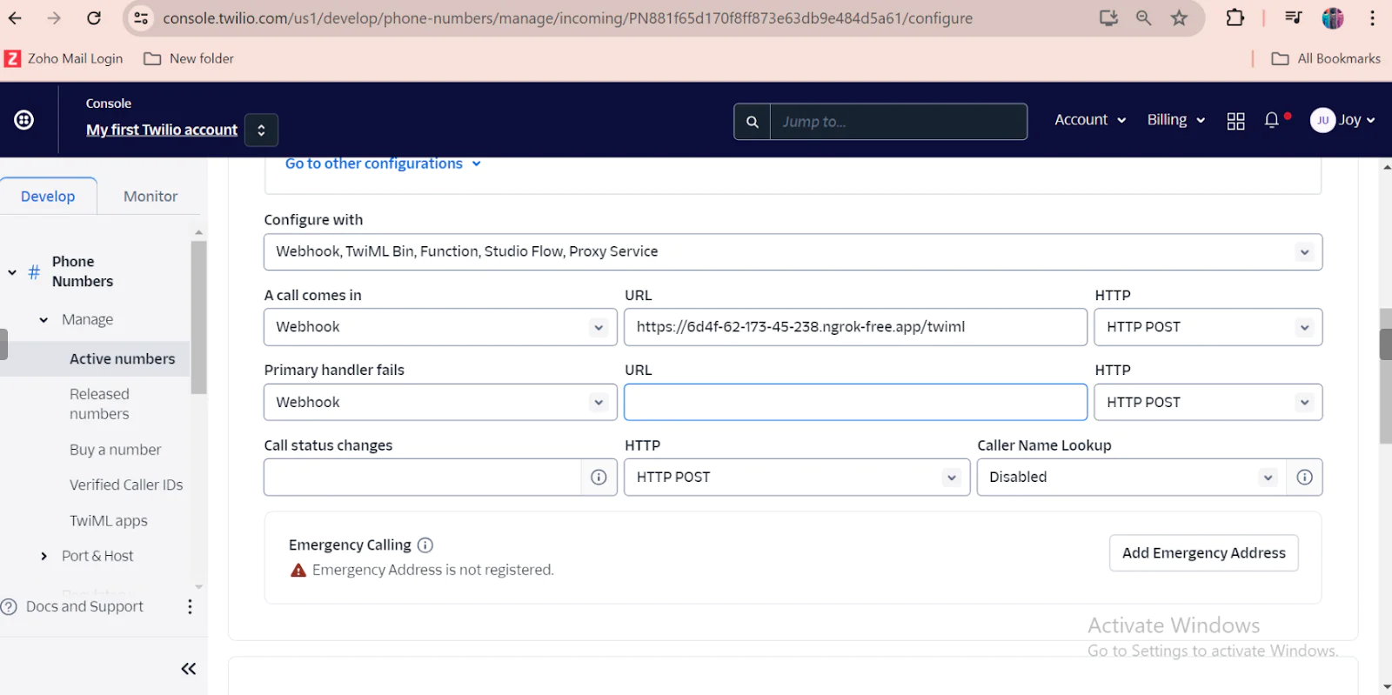Image resolution: width=1392 pixels, height=695 pixels.
Task: Open the Zoho Mail Login bookmark
Action: 64,58
